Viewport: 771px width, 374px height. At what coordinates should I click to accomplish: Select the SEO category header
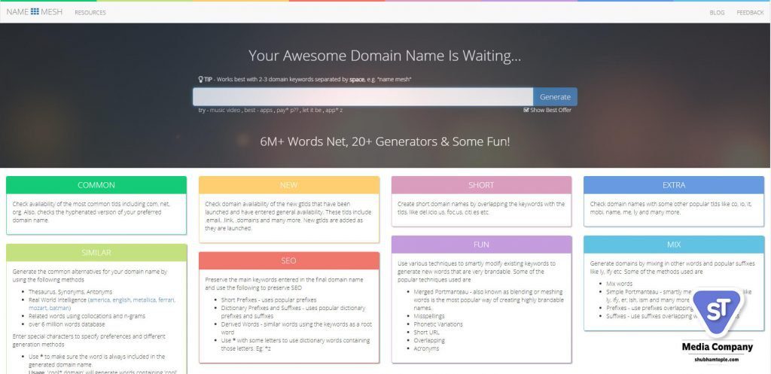(289, 261)
